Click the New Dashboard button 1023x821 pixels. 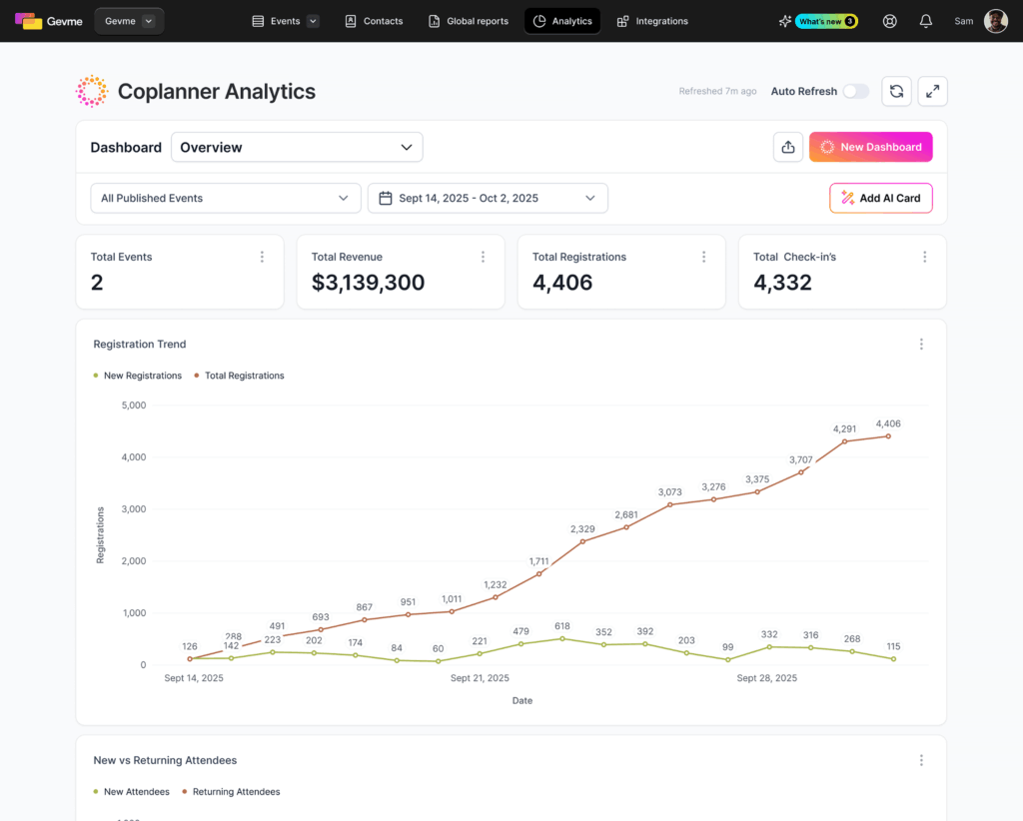pos(870,147)
